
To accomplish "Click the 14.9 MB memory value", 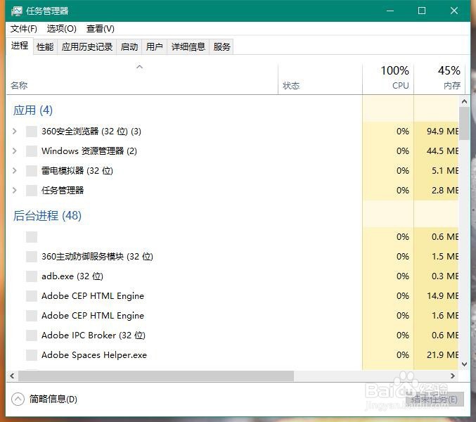I will tap(443, 296).
